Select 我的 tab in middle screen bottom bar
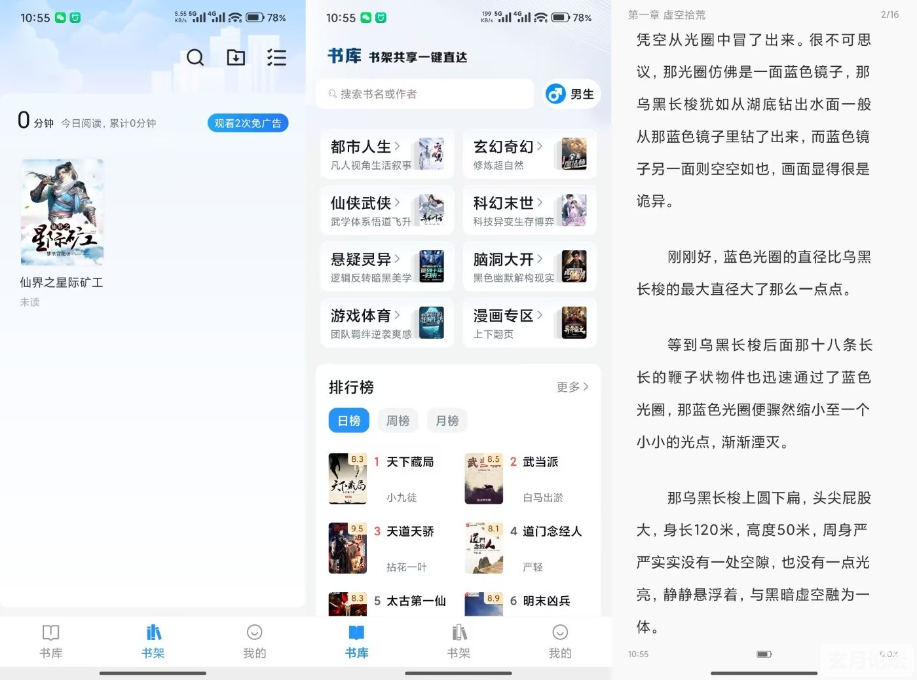The image size is (917, 680). pyautogui.click(x=560, y=641)
